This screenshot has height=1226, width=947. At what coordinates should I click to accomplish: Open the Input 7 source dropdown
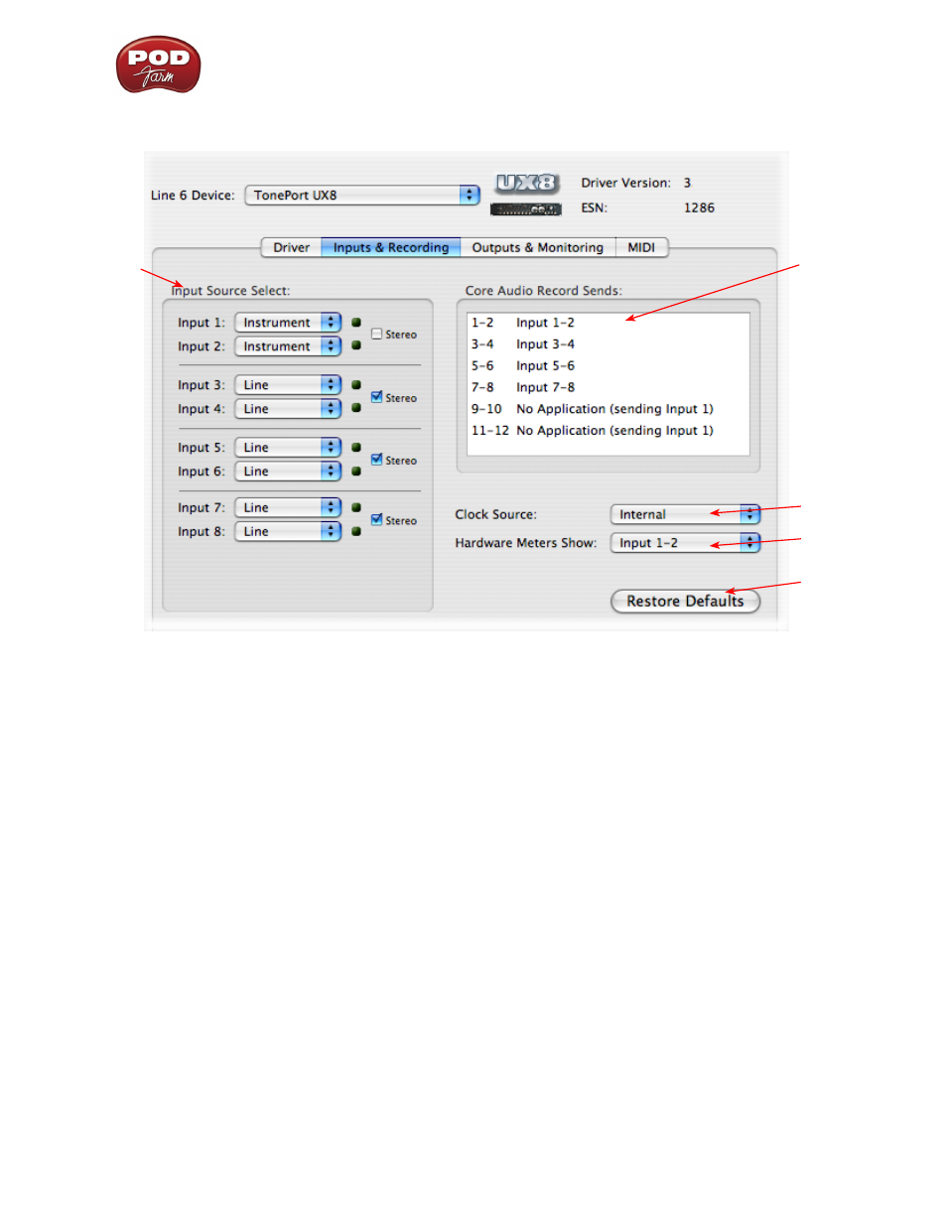[288, 507]
